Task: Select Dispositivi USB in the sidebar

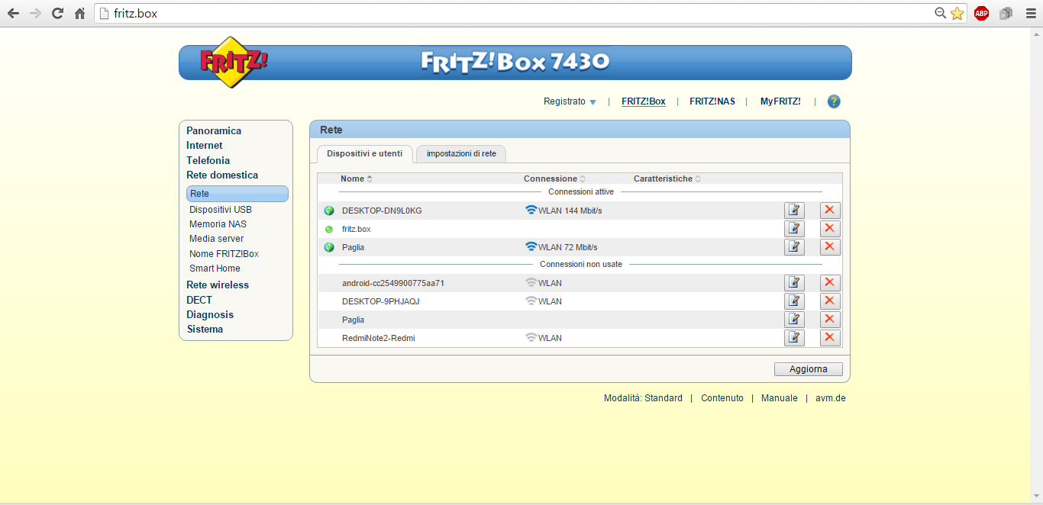Action: [221, 210]
